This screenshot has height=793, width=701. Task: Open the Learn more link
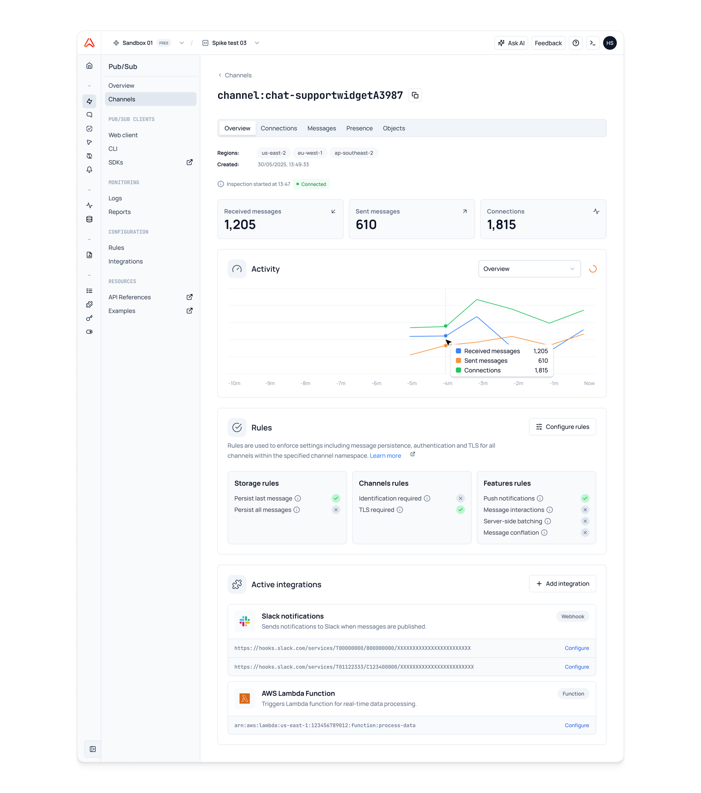point(385,456)
